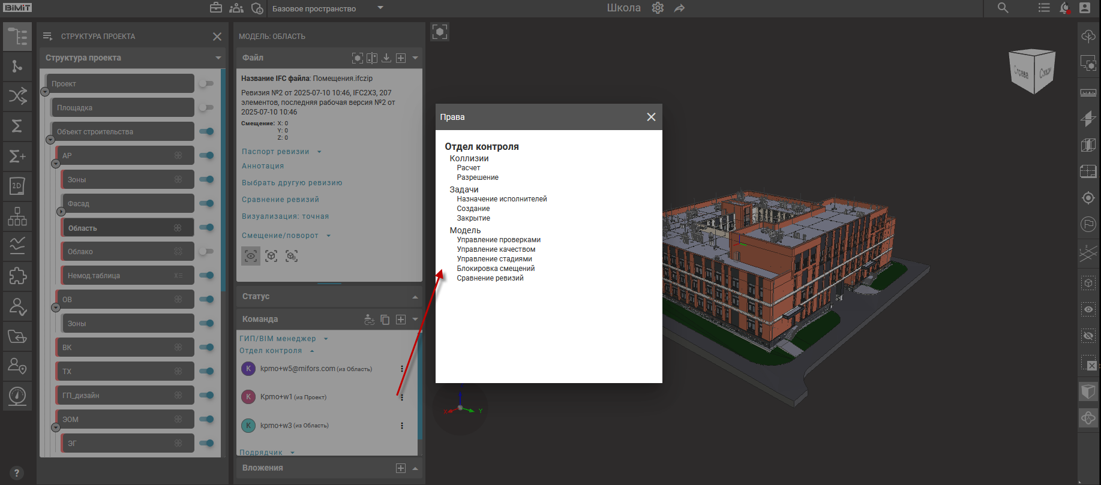Screen dimensions: 1101x485
Task: Click the share arrow icon next to Школа
Action: click(x=679, y=8)
